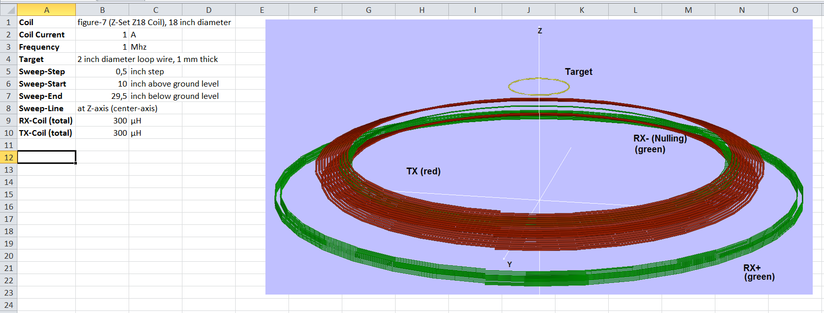Select column M header

[x=689, y=10]
